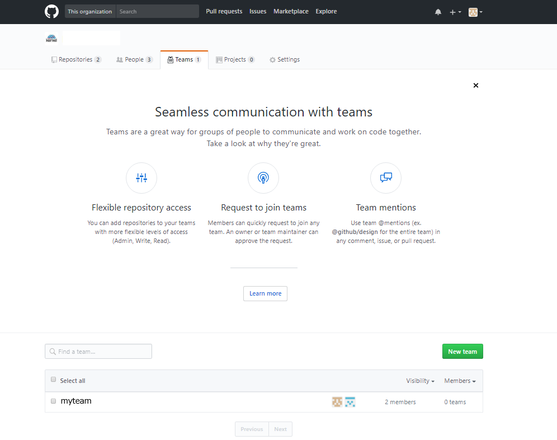
Task: Focus the Find a team search field
Action: [98, 352]
